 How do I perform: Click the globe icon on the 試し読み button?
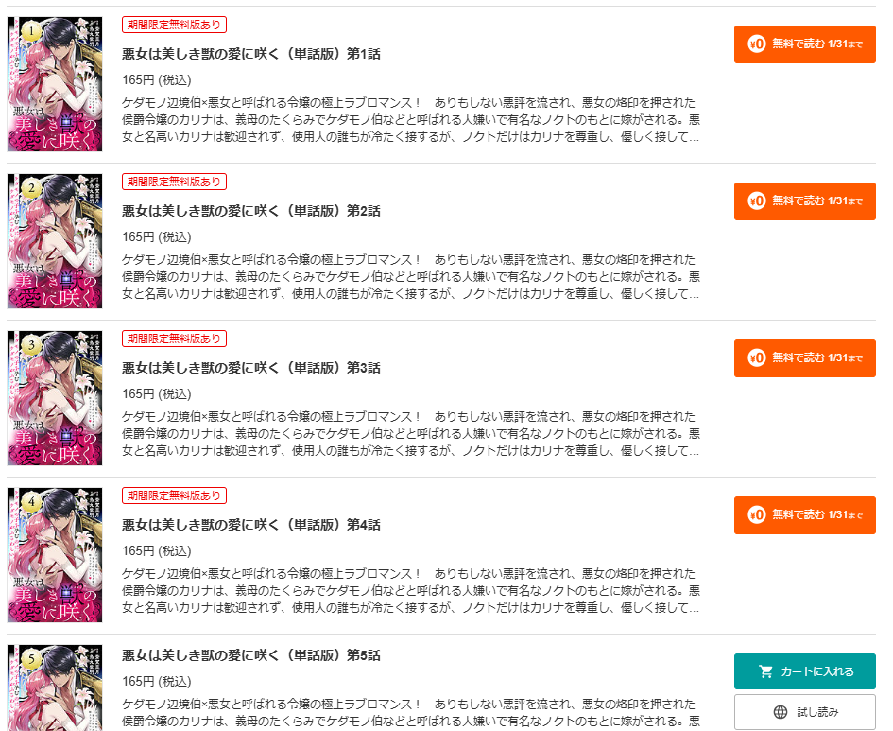tap(781, 712)
